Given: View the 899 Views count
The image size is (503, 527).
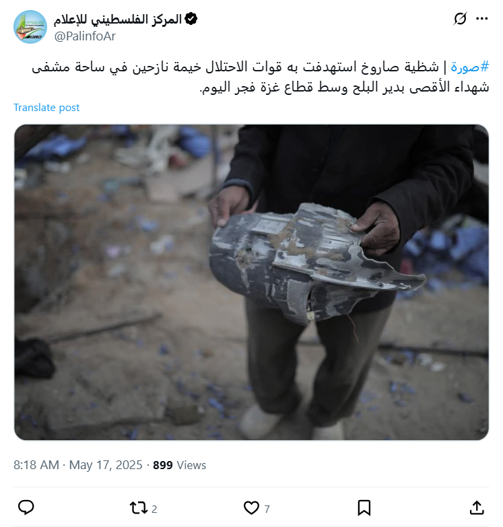Looking at the screenshot, I should pyautogui.click(x=179, y=465).
